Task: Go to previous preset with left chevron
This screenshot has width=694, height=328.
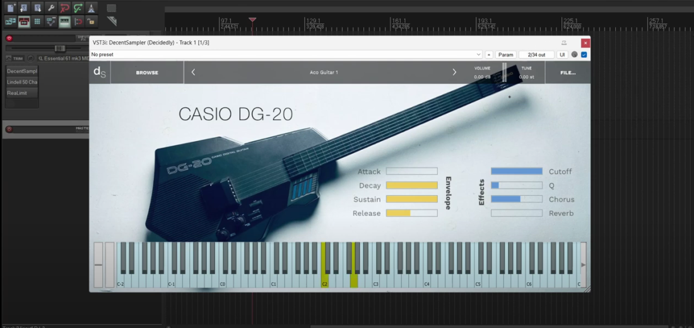Action: [193, 72]
